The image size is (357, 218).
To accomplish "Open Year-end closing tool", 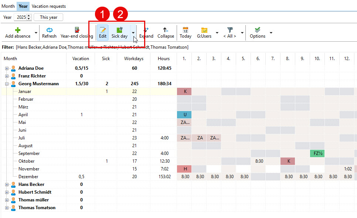I will tap(76, 32).
